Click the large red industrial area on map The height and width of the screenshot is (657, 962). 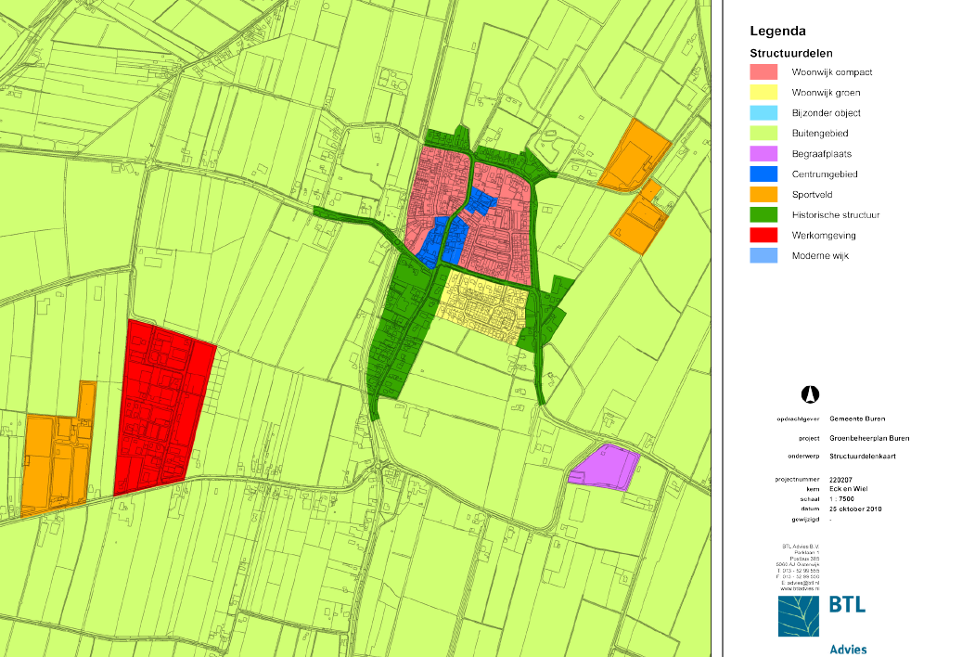point(162,408)
